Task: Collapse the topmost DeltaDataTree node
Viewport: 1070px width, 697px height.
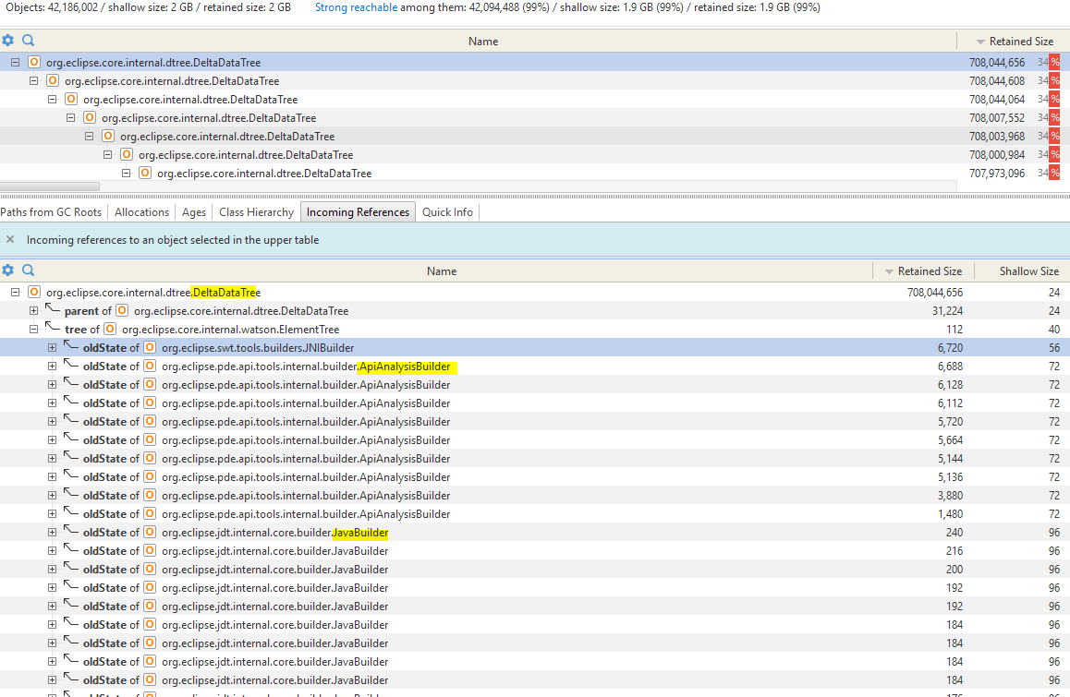Action: 15,62
